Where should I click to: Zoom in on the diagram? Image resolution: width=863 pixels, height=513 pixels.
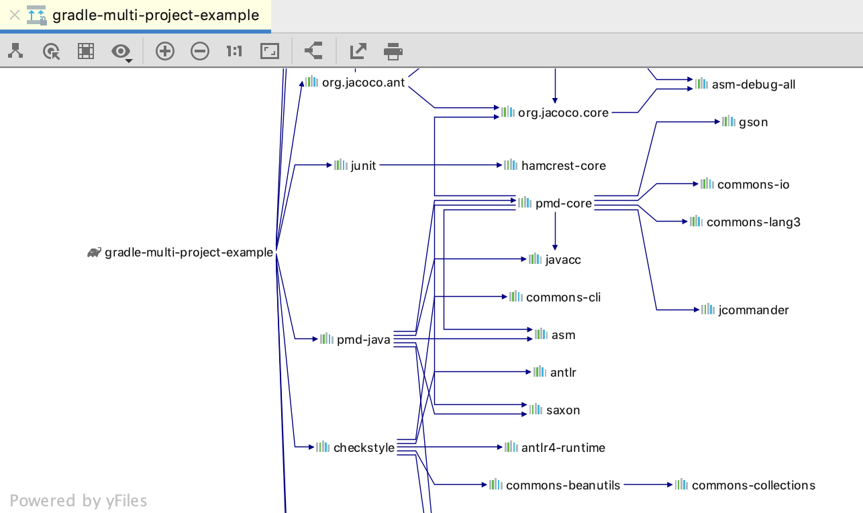(164, 51)
